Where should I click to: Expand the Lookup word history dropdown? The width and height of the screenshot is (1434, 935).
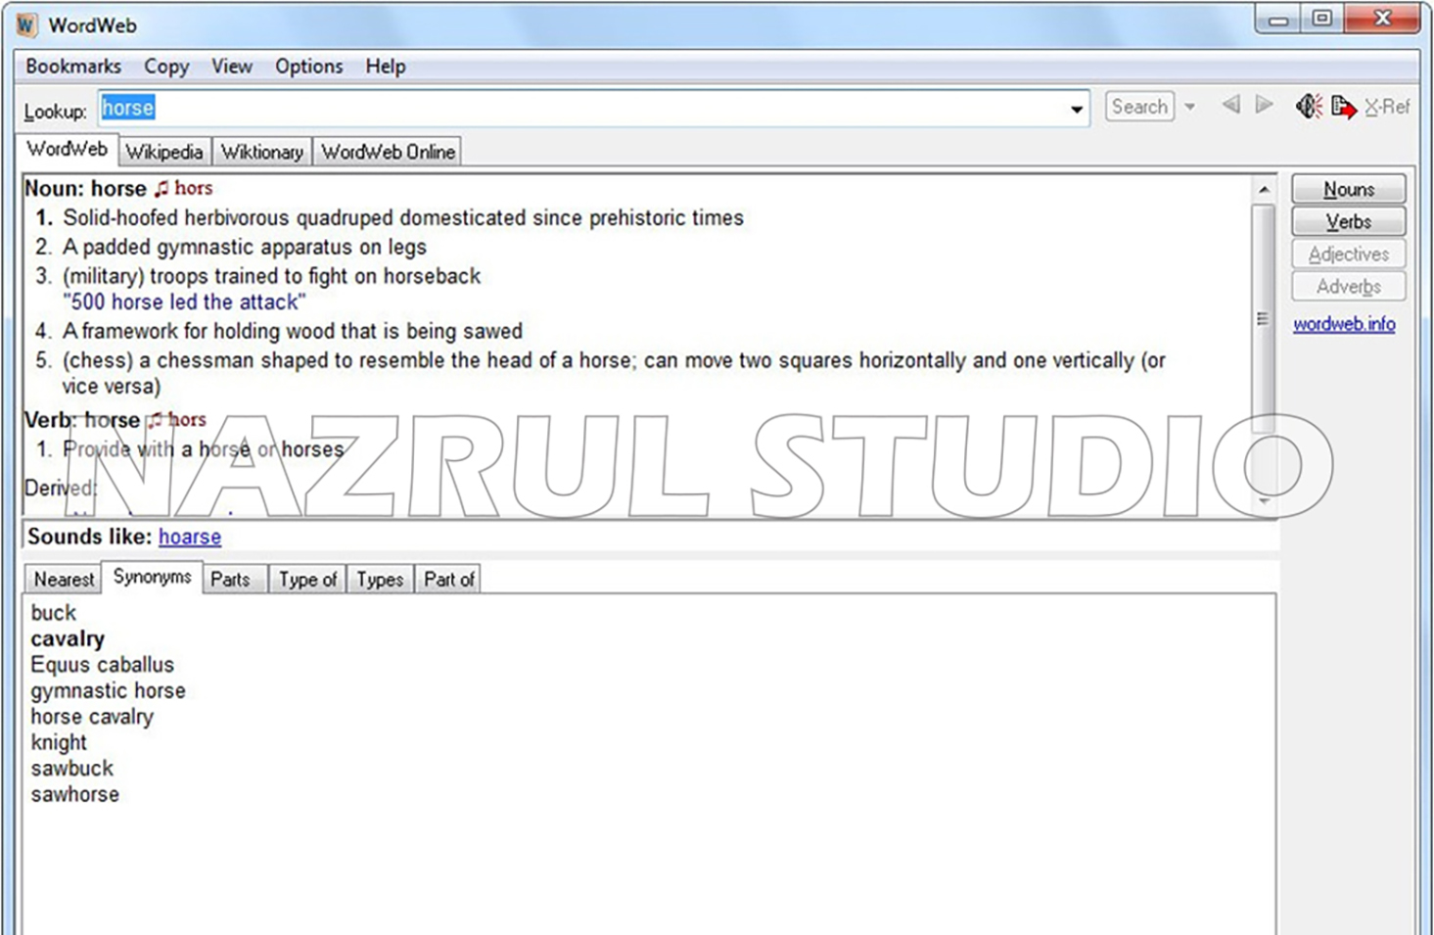click(x=1077, y=109)
